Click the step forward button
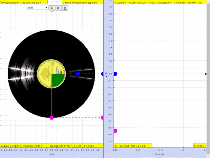This screenshot has width=210, height=158. point(58,8)
